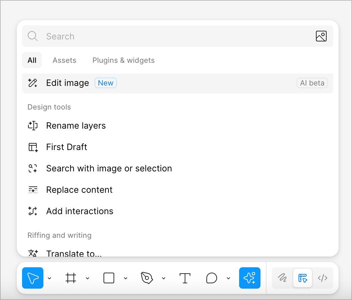This screenshot has height=300, width=352.
Task: Select the Frame tool
Action: [71, 278]
